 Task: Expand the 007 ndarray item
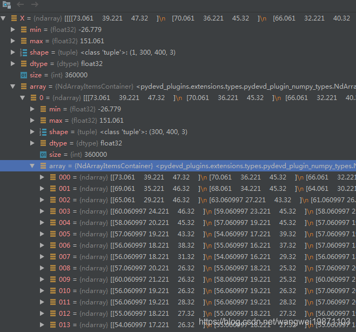42,257
